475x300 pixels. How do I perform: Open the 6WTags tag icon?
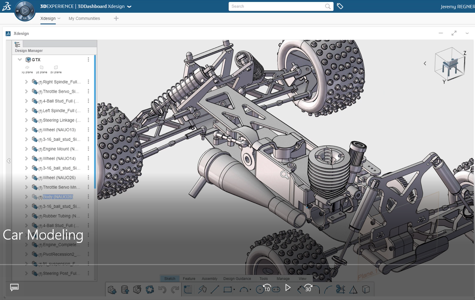340,6
